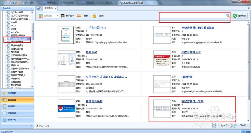The image size is (251, 133).
Task: Select task 宝贝采集 in tree
Action: pyautogui.click(x=15, y=52)
